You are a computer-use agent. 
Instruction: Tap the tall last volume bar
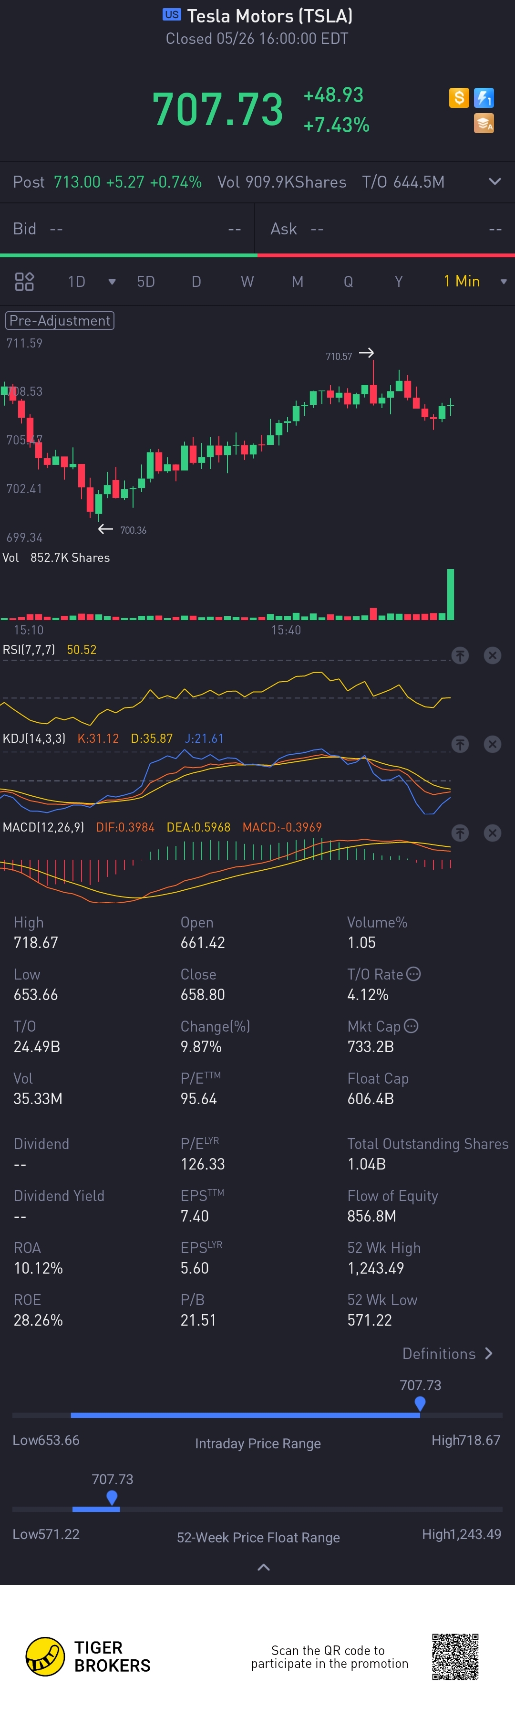451,594
